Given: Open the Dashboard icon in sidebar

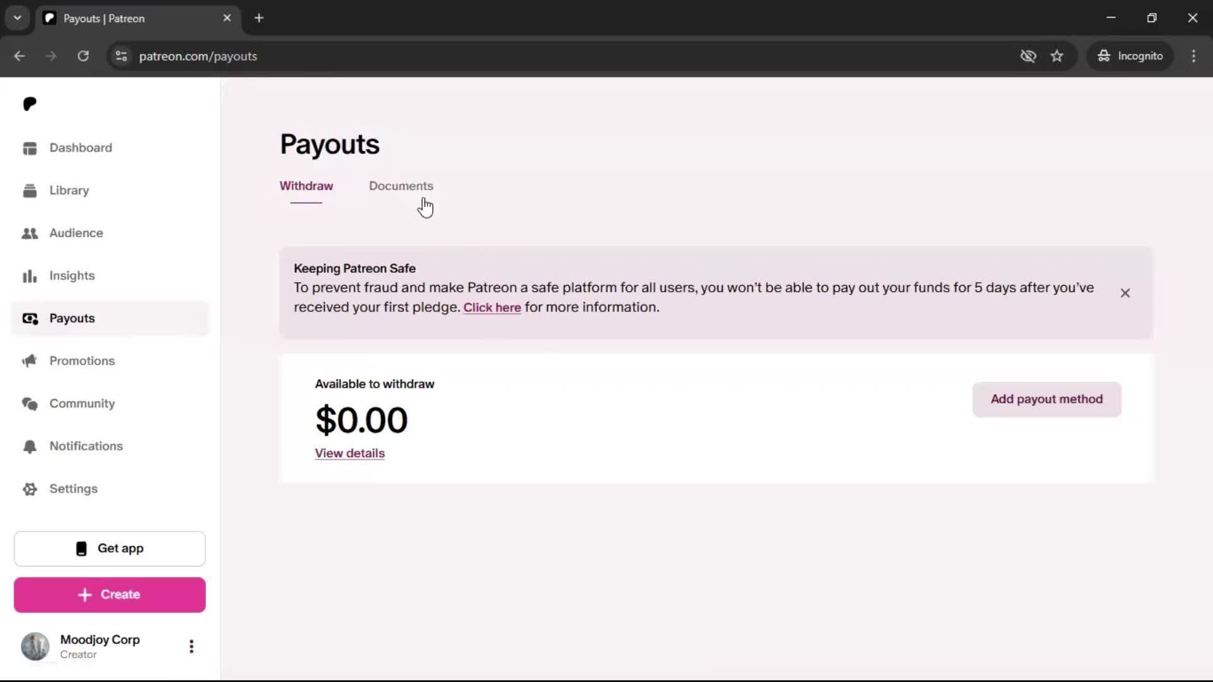Looking at the screenshot, I should point(30,148).
